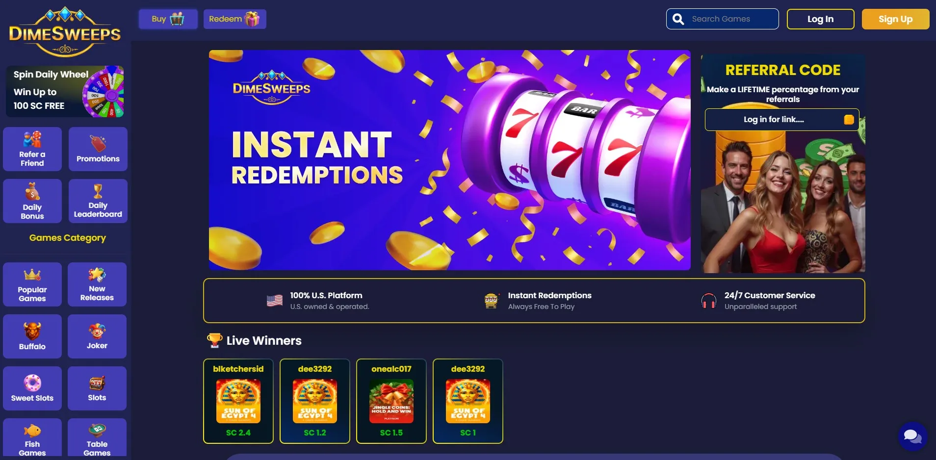View the Daily Leaderboard trophy tile
This screenshot has height=460, width=936.
click(x=98, y=201)
